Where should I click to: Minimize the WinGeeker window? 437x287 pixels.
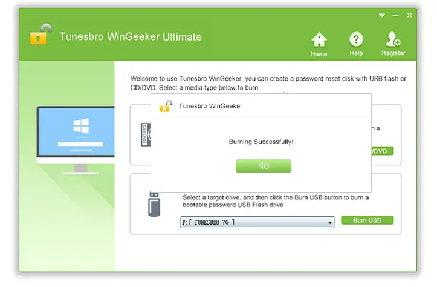395,16
